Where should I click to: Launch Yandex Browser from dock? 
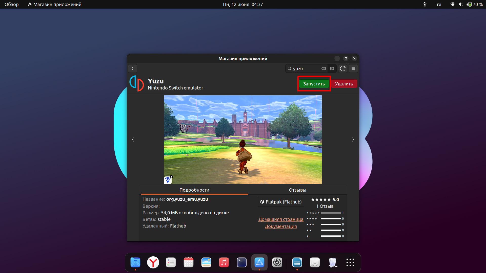(153, 262)
